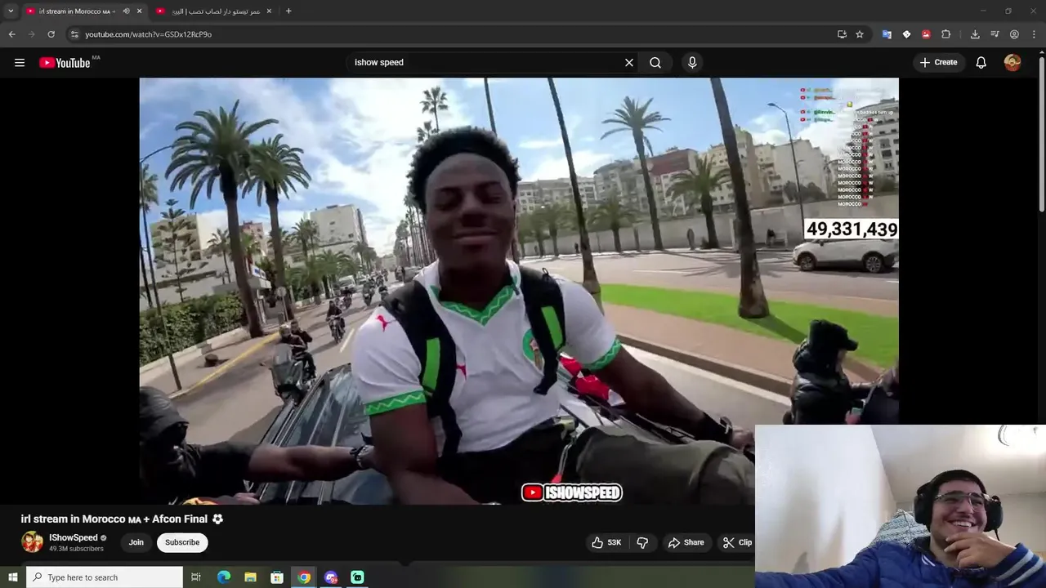Bookmark this page with the star

tap(860, 34)
